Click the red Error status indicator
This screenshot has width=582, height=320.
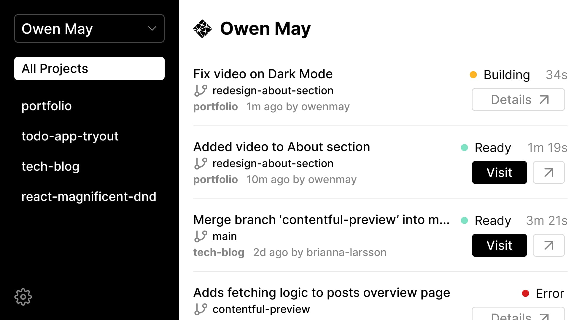coord(526,293)
